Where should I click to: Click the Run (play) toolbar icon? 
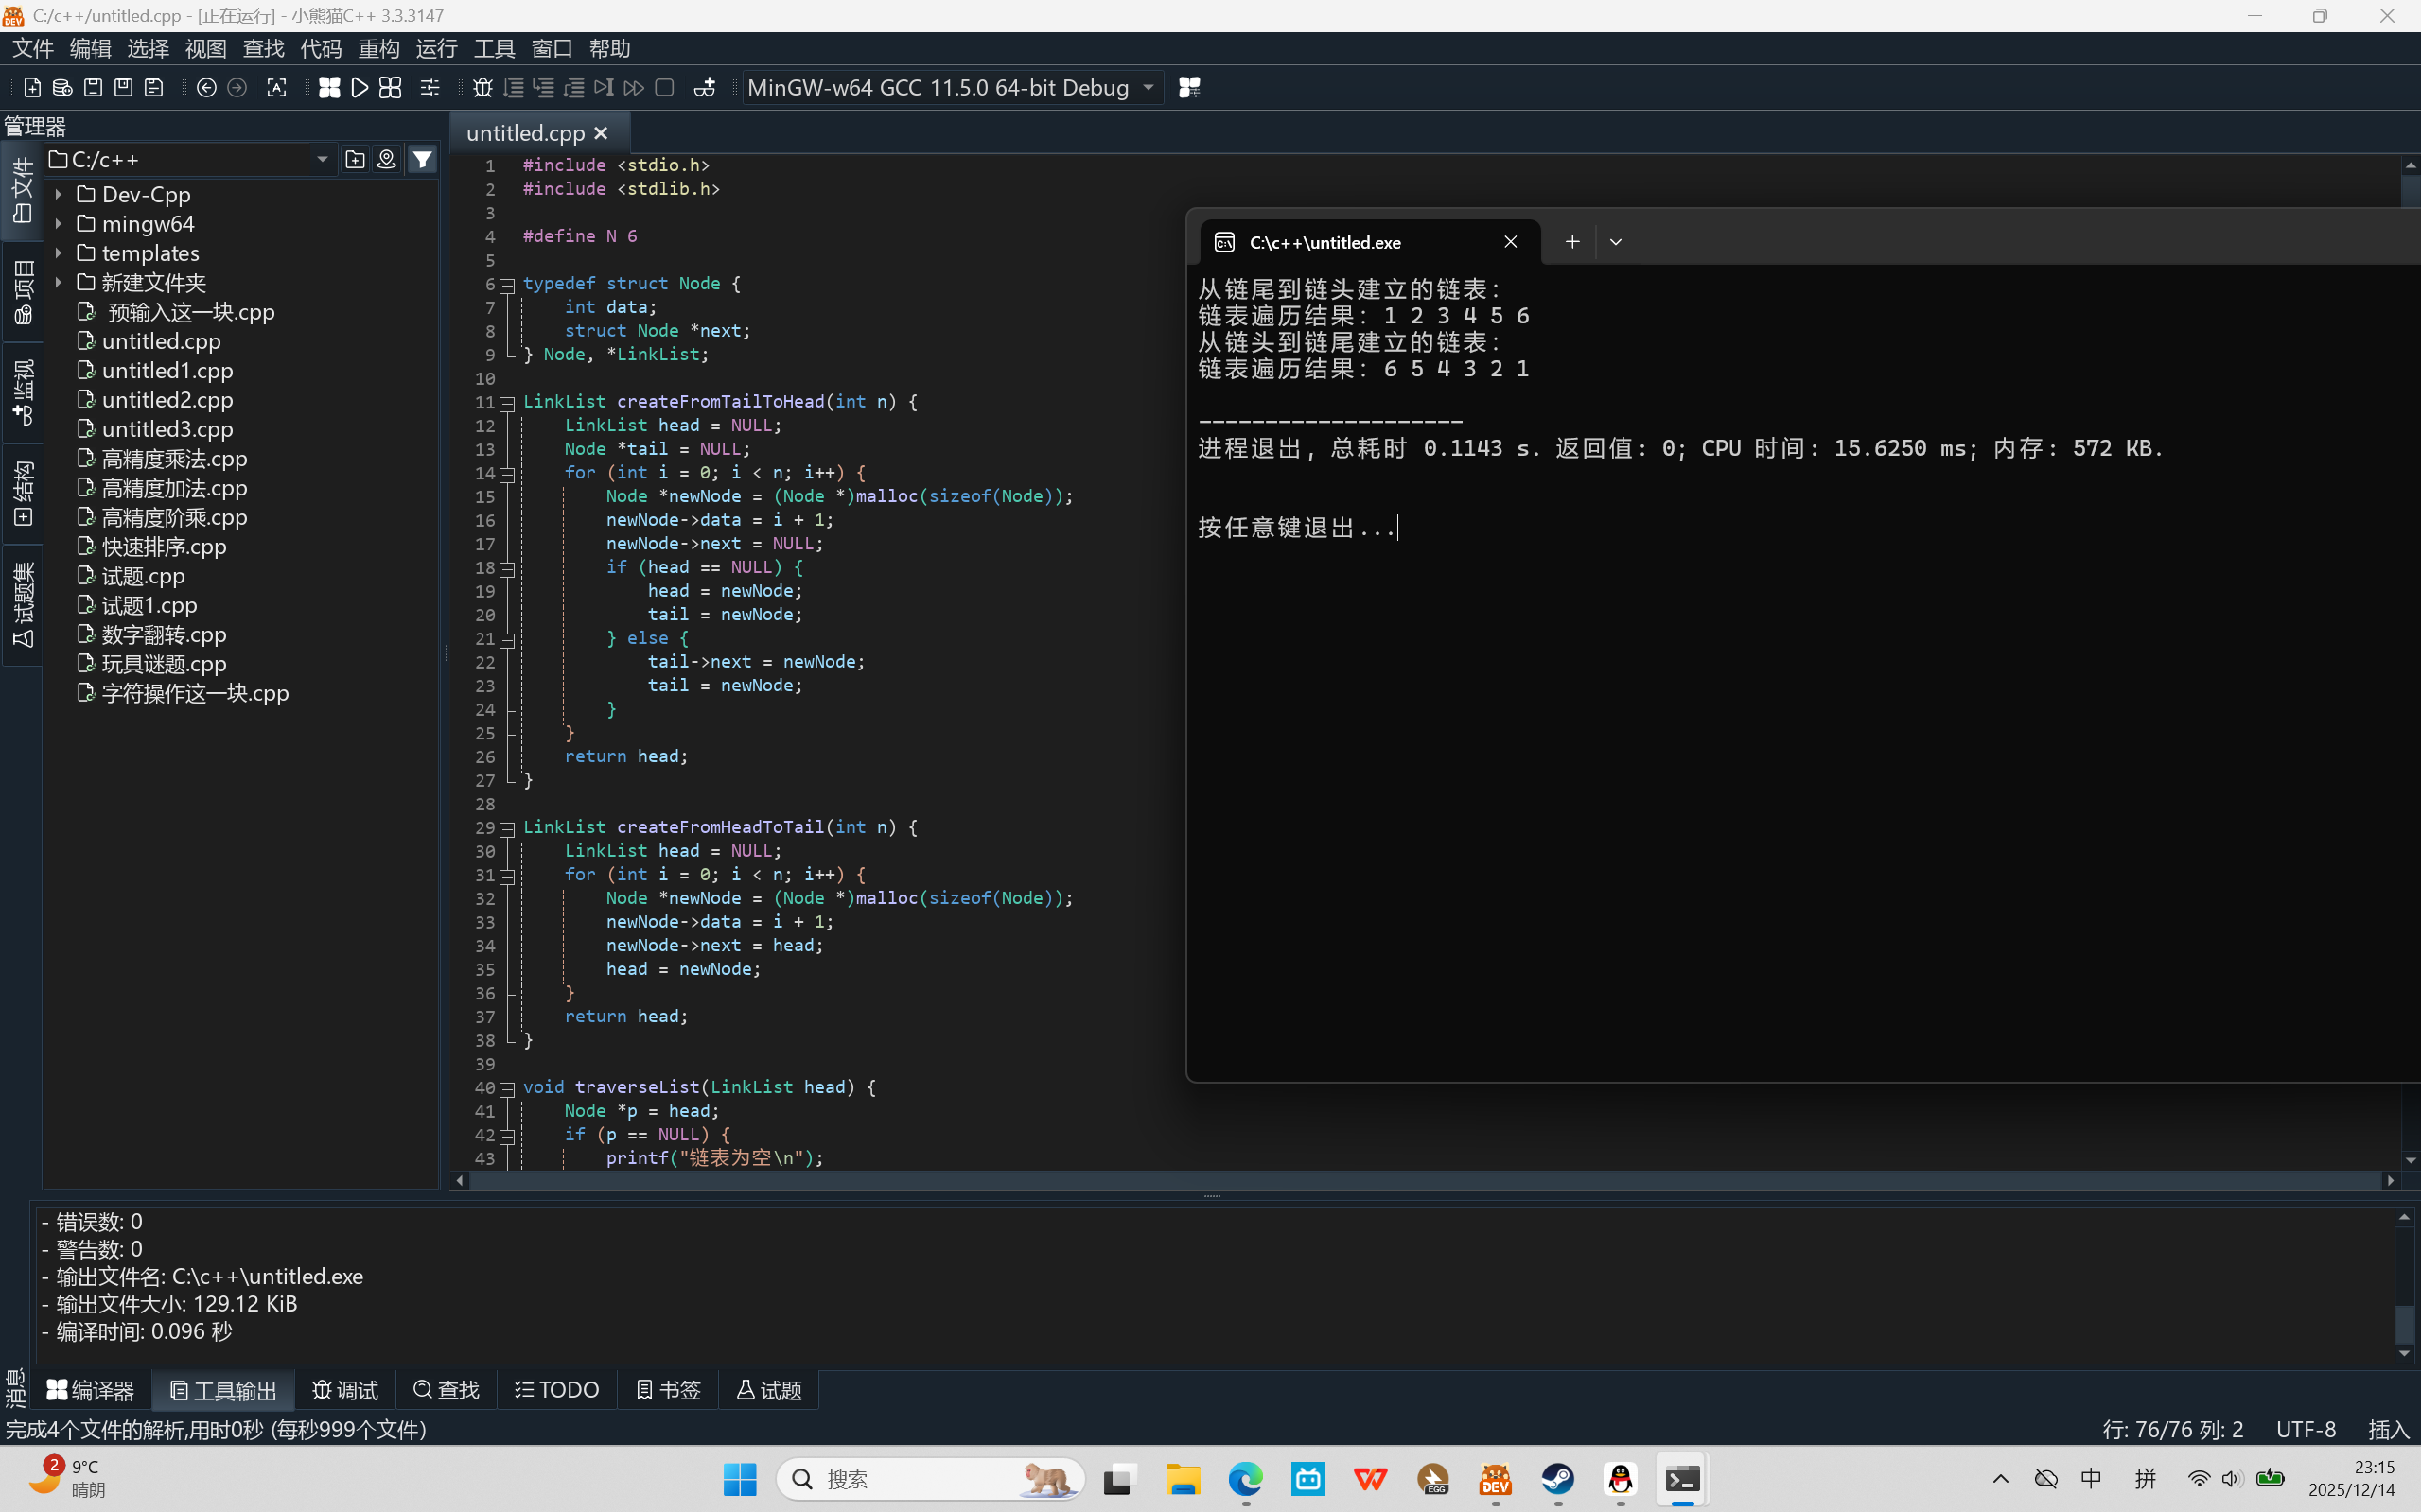tap(360, 88)
